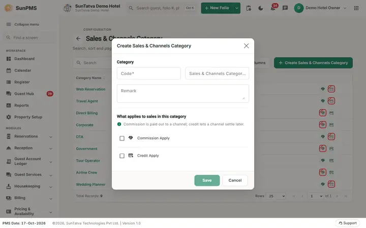Click the Code input field
The image size is (366, 228).
(x=148, y=73)
